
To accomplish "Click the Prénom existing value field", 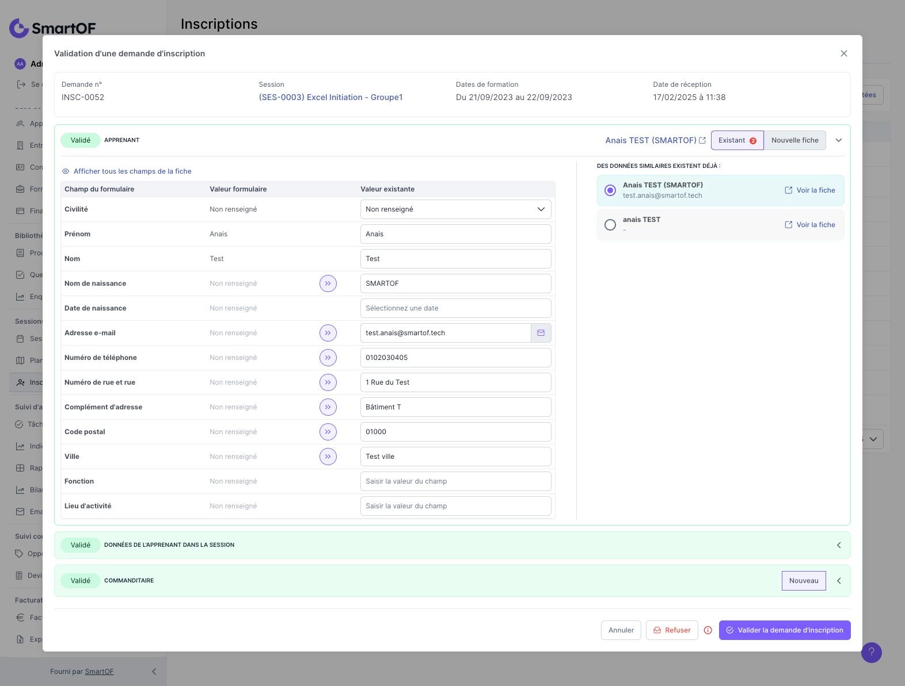I will pyautogui.click(x=456, y=234).
